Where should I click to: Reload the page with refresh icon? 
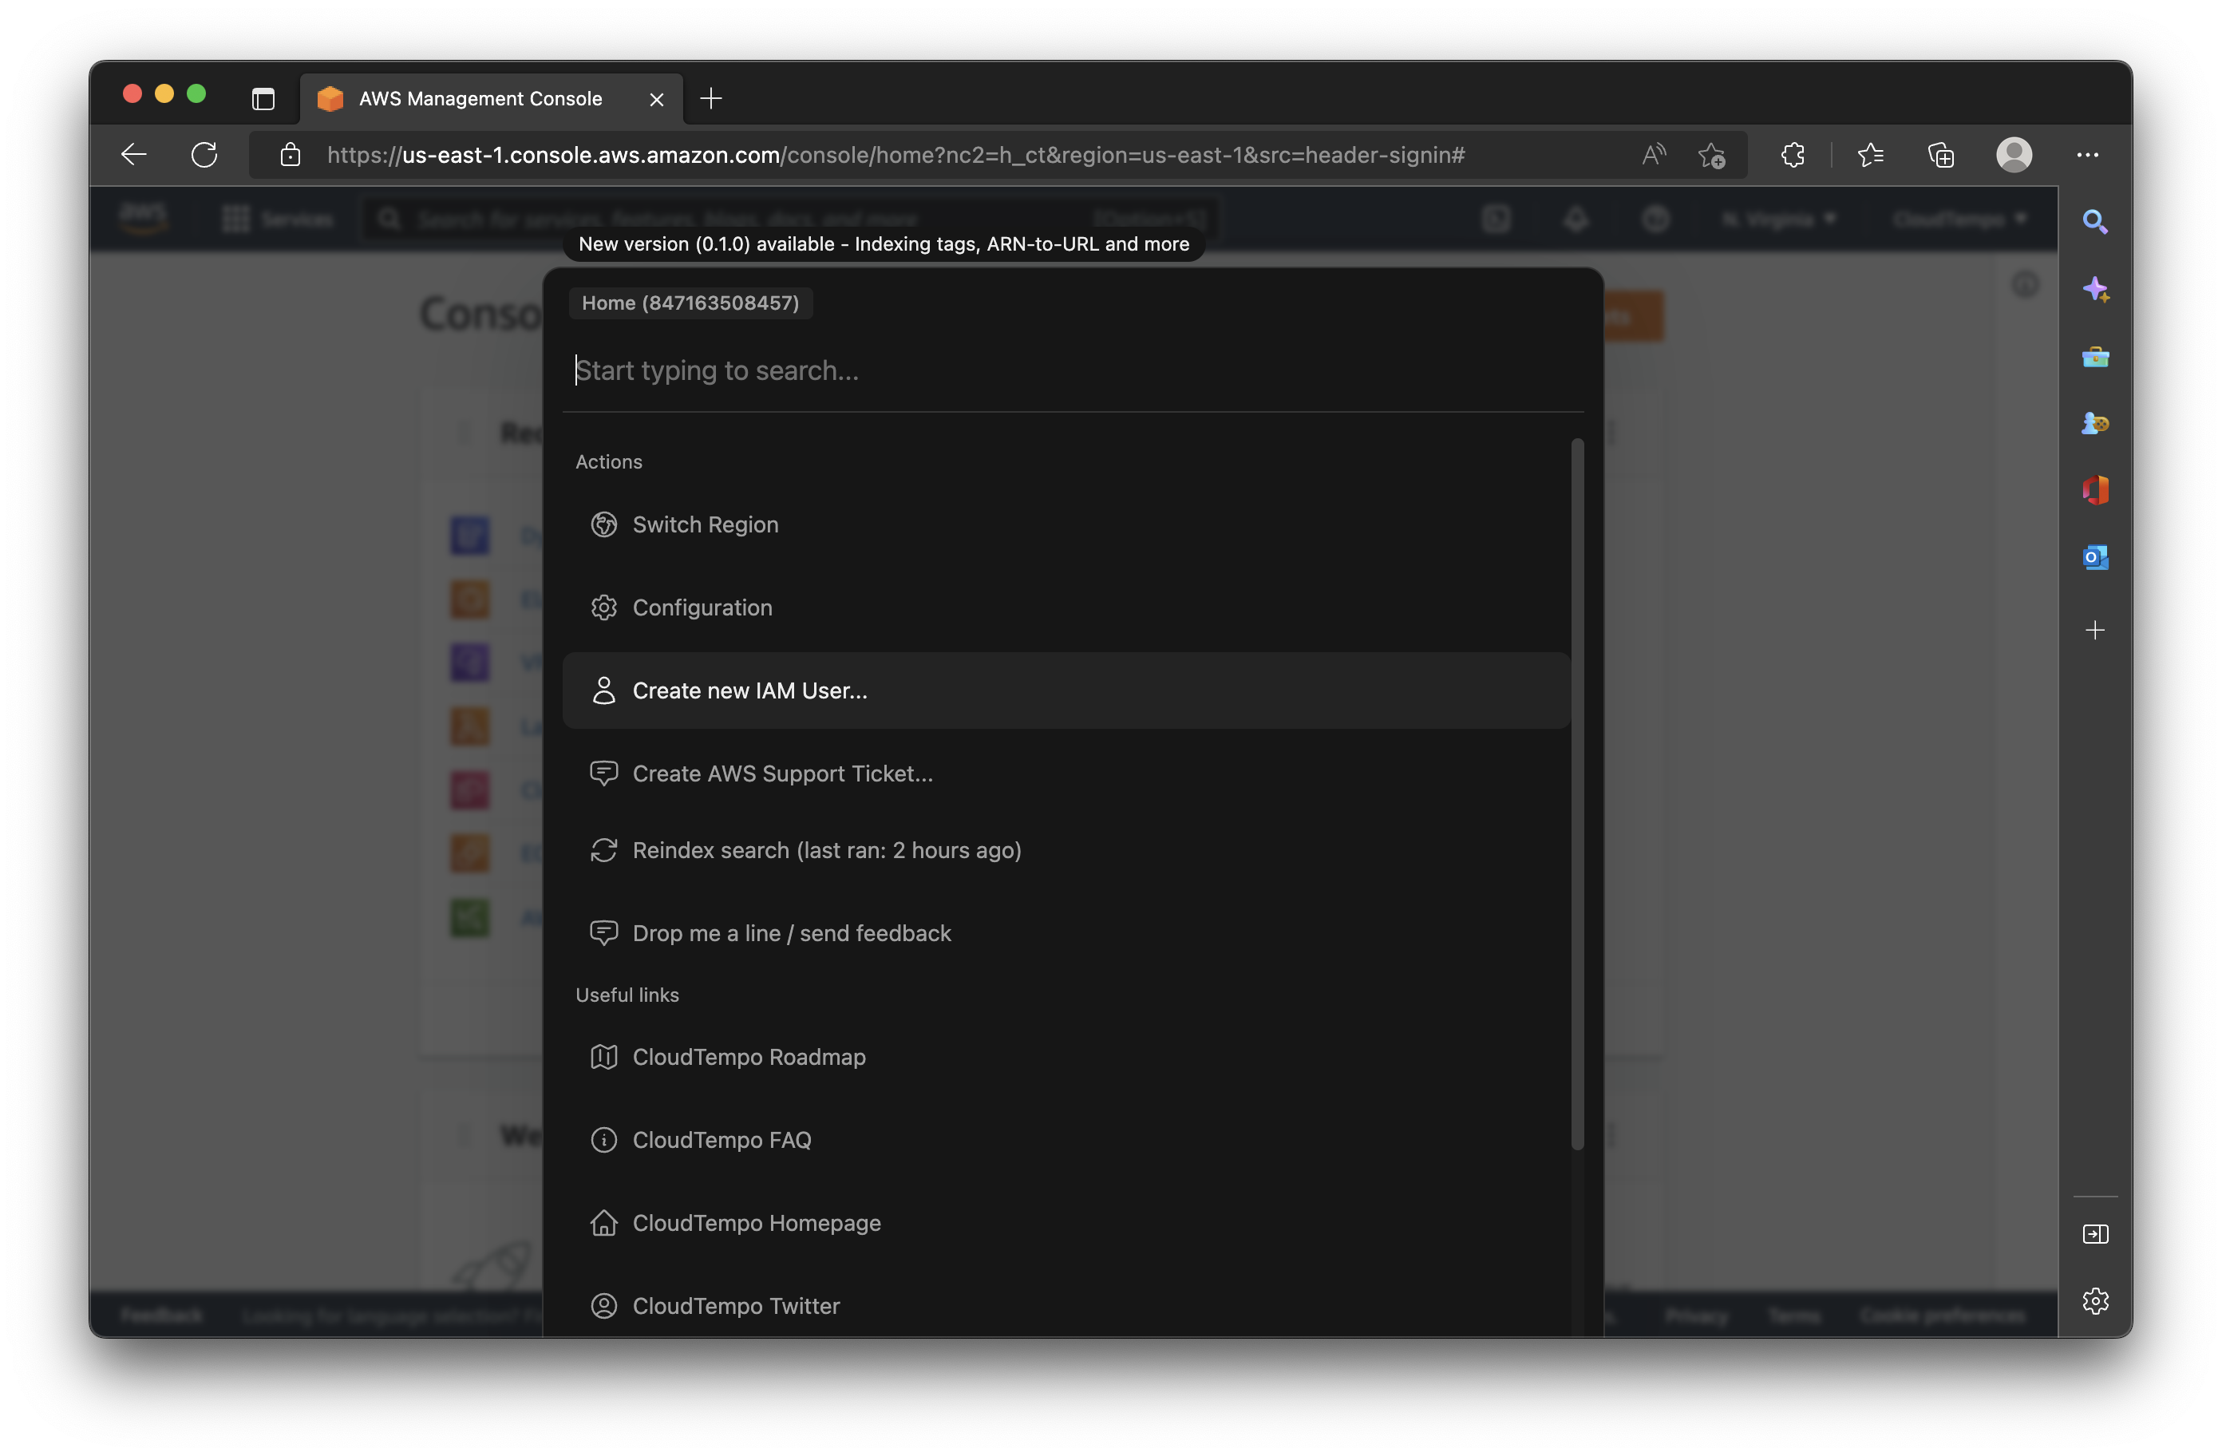coord(204,154)
